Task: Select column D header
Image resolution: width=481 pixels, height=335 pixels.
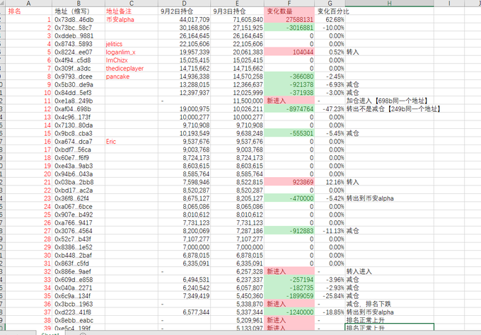Action: pos(184,4)
